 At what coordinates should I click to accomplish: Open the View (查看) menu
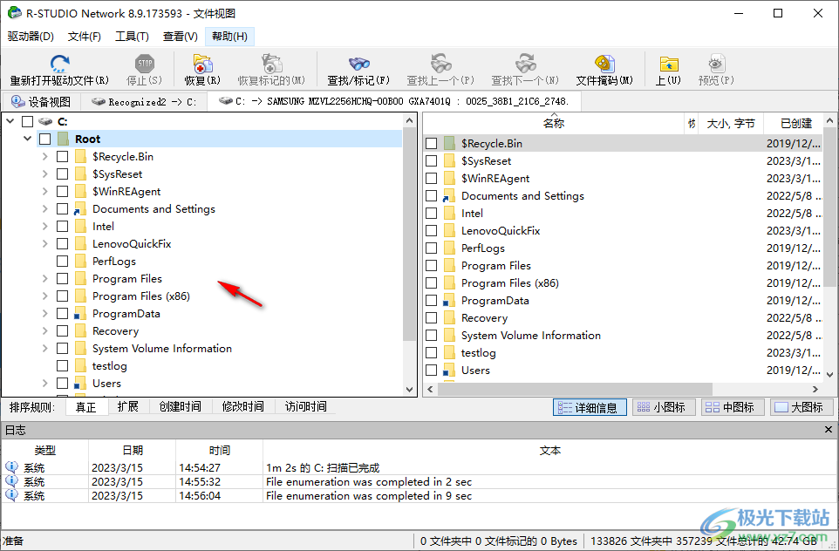tap(180, 37)
